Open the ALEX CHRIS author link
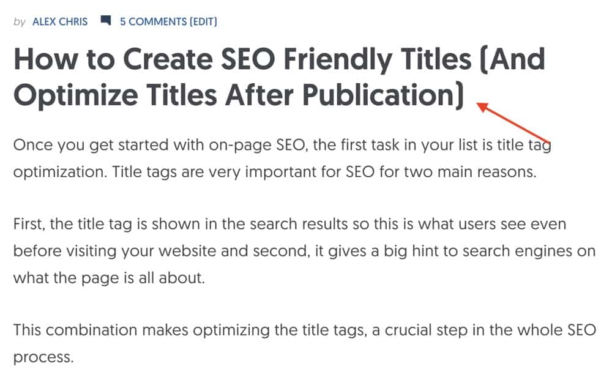Image resolution: width=612 pixels, height=383 pixels. [x=60, y=22]
